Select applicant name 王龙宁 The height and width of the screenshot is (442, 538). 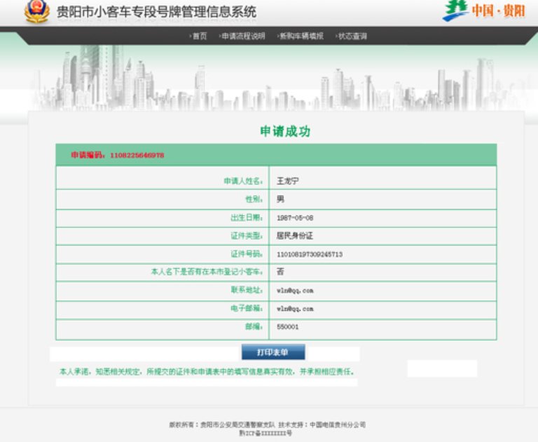287,181
